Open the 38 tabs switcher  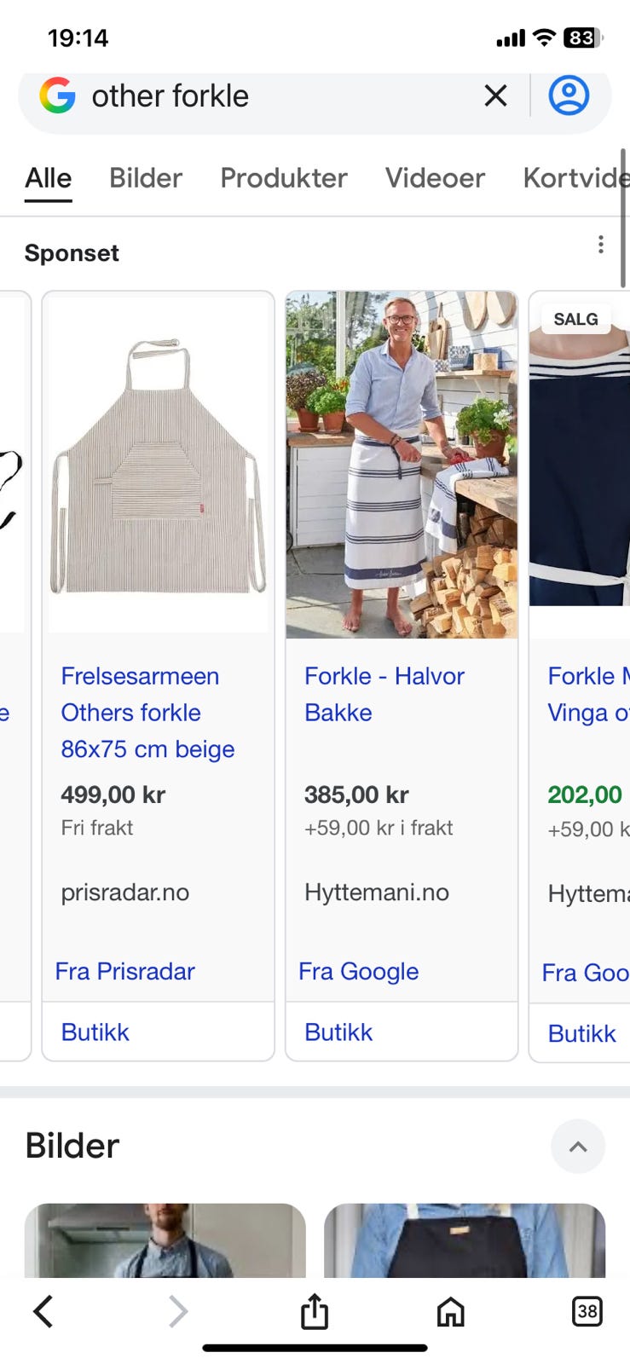tap(587, 1311)
